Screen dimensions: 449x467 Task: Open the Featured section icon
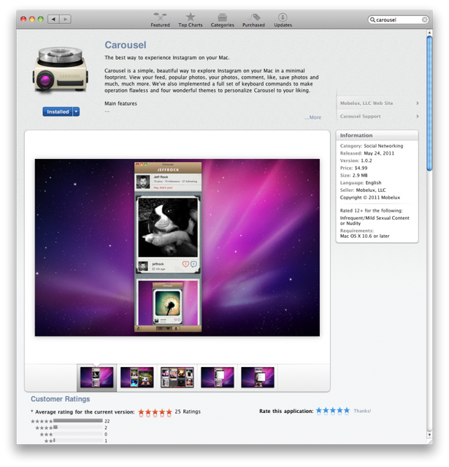pyautogui.click(x=160, y=17)
